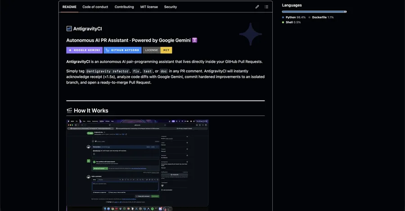Click the Languages usage bar
Screen dimensions: 405x211
tap(314, 12)
